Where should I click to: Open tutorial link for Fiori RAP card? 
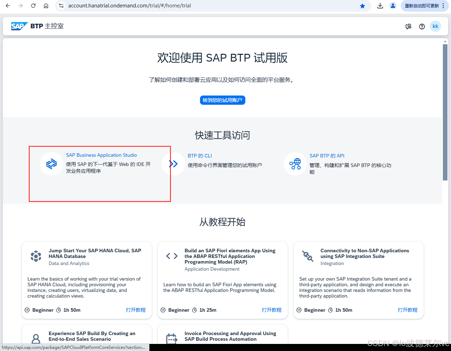coord(272,310)
